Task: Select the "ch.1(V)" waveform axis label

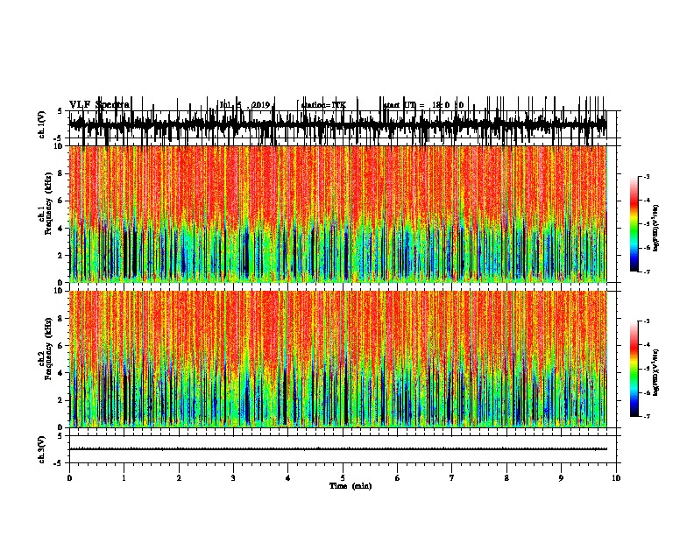Action: tap(42, 124)
